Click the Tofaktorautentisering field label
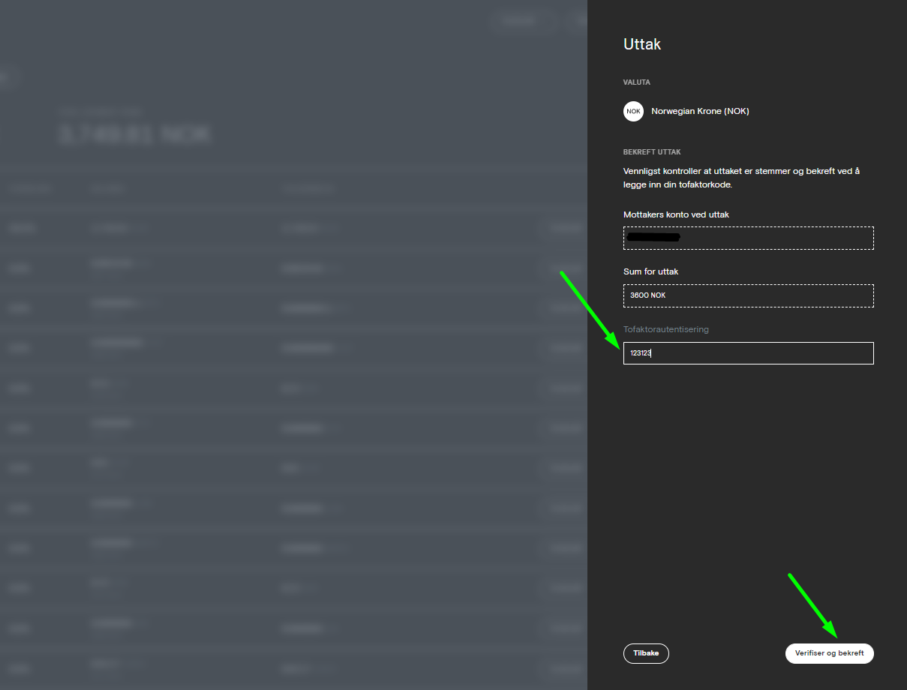The width and height of the screenshot is (907, 690). [x=666, y=329]
